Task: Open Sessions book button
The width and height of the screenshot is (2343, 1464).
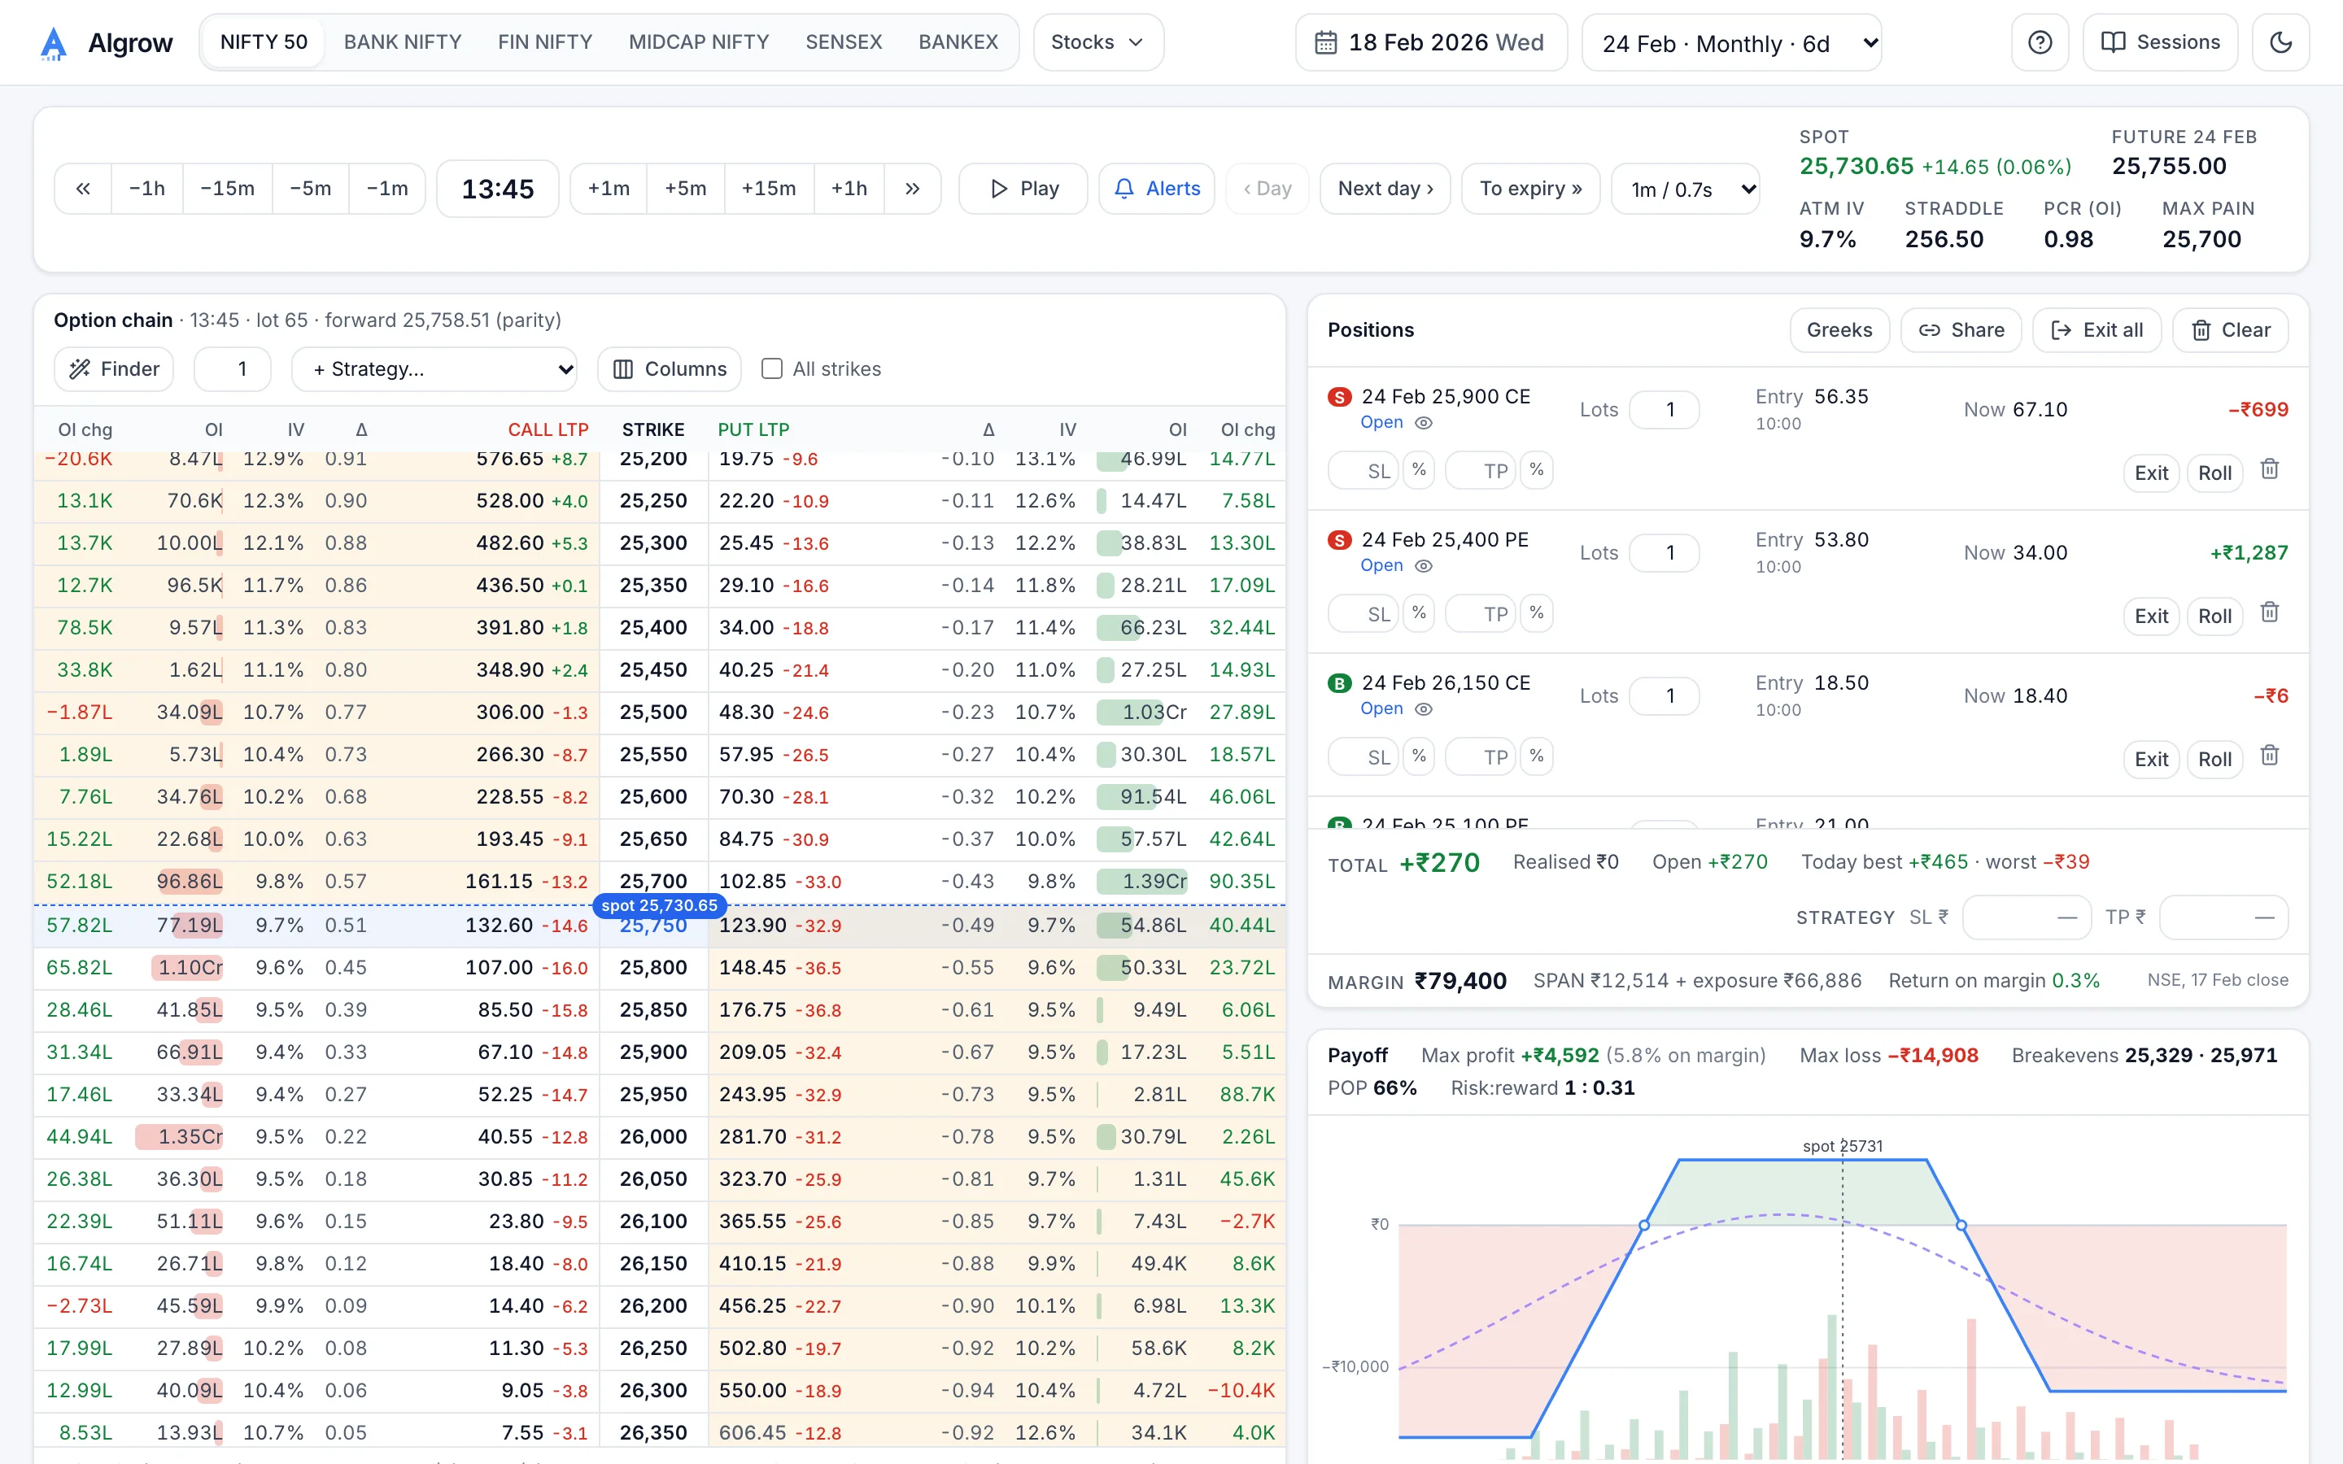Action: pyautogui.click(x=2160, y=42)
